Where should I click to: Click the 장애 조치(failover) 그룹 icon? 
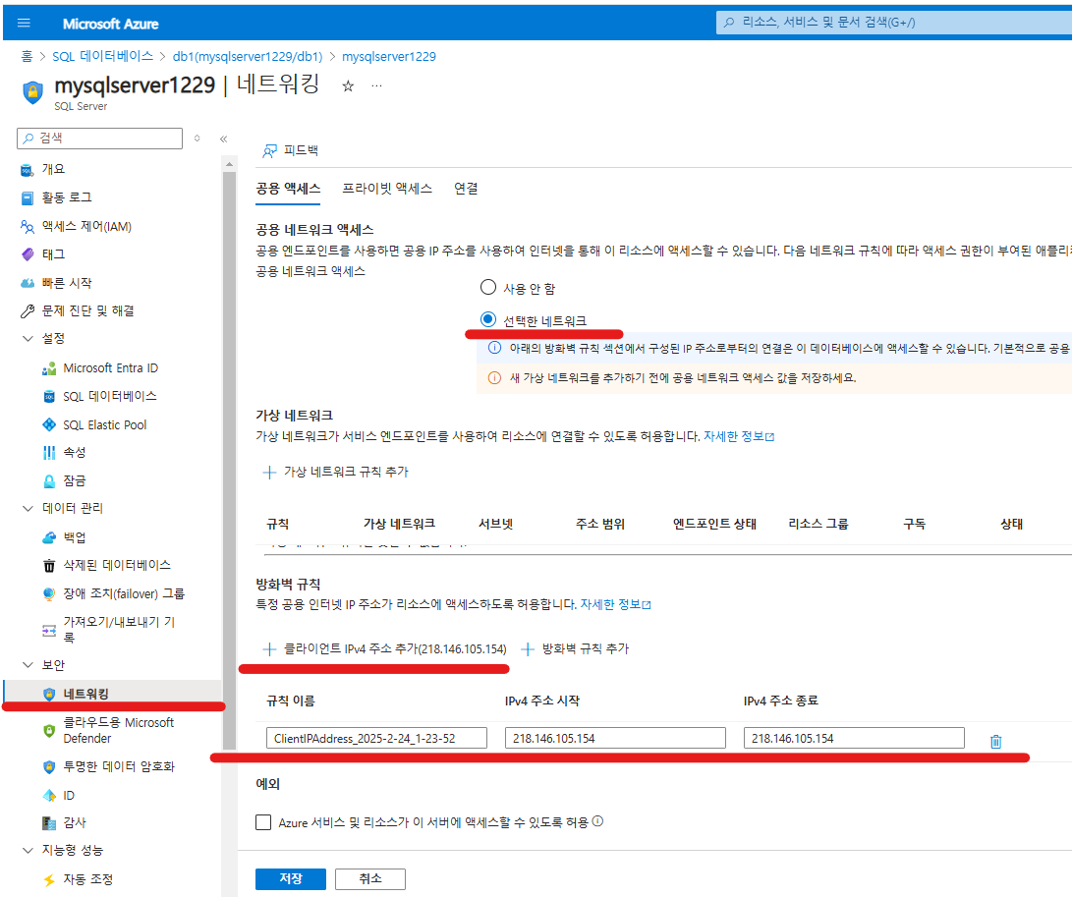pos(49,593)
